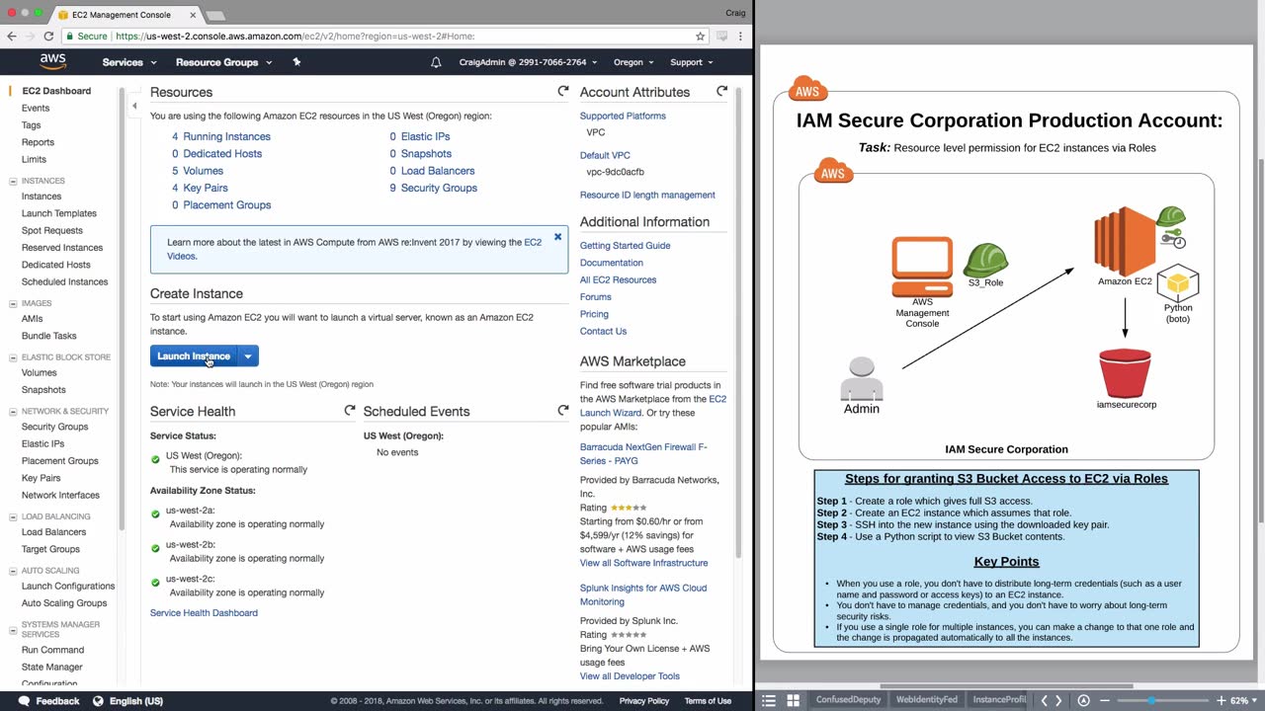
Task: Open the Barracuda NextGen Firewall link
Action: pyautogui.click(x=643, y=453)
